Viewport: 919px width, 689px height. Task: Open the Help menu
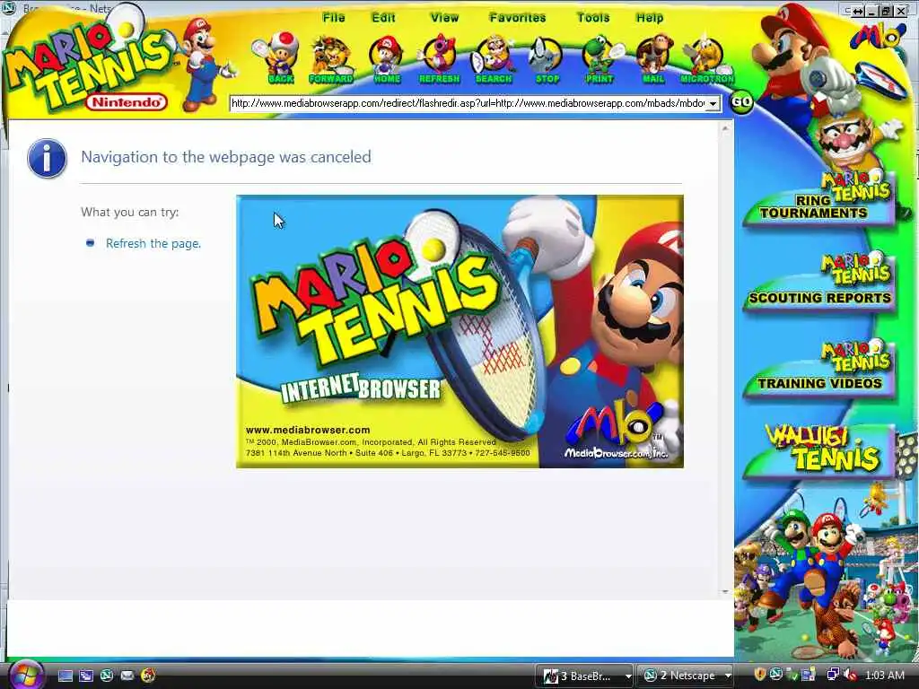point(650,18)
